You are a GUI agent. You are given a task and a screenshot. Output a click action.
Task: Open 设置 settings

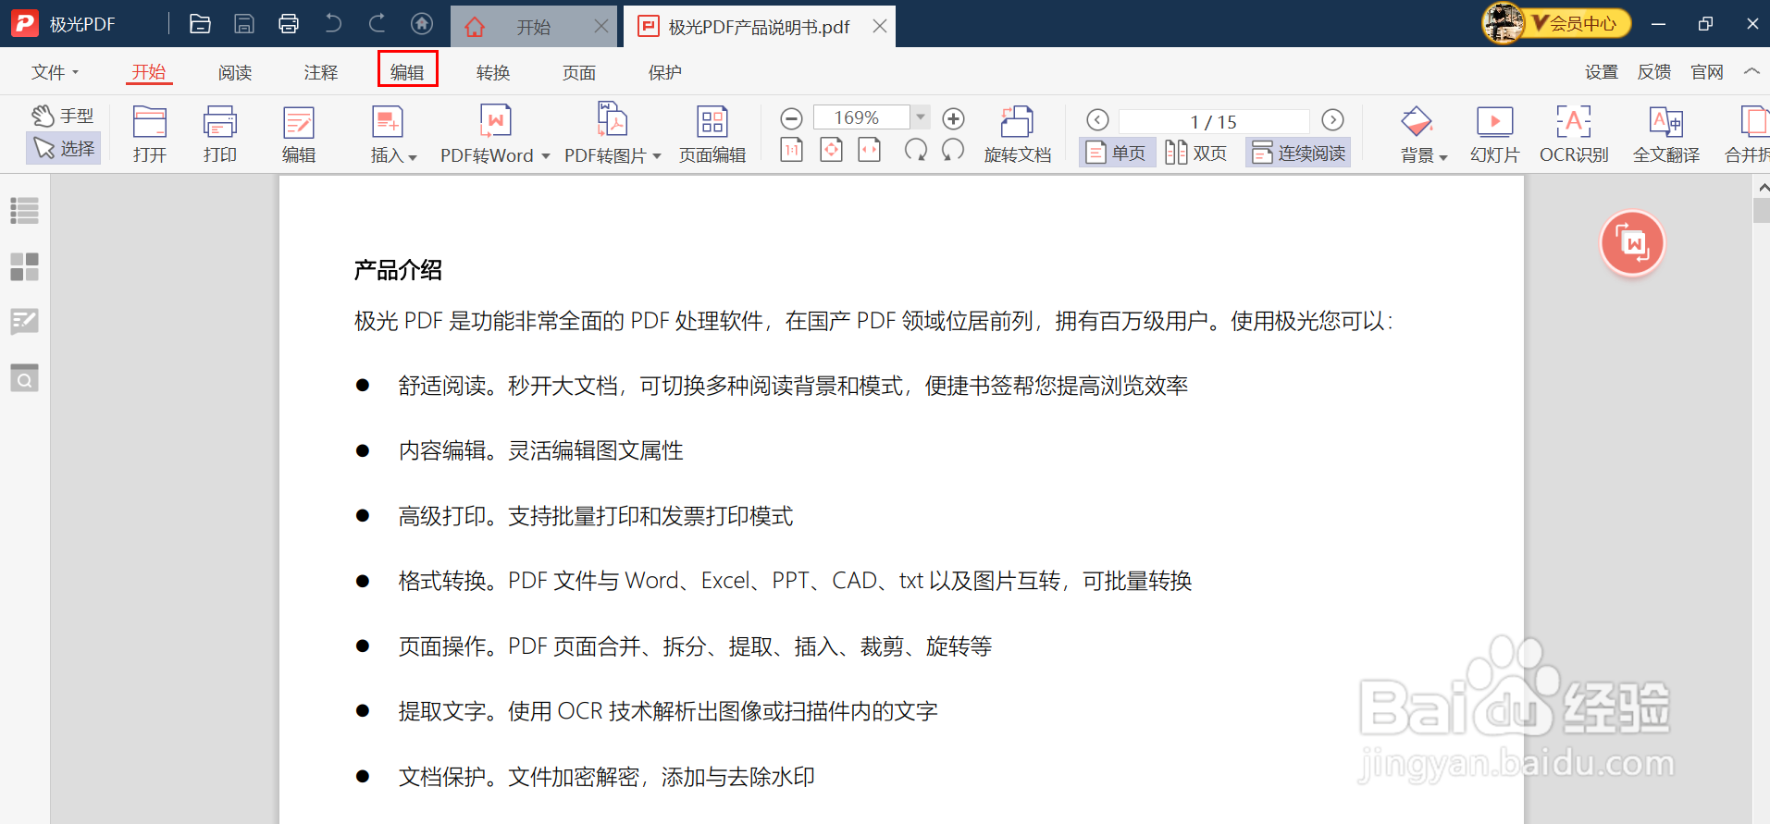pyautogui.click(x=1602, y=72)
